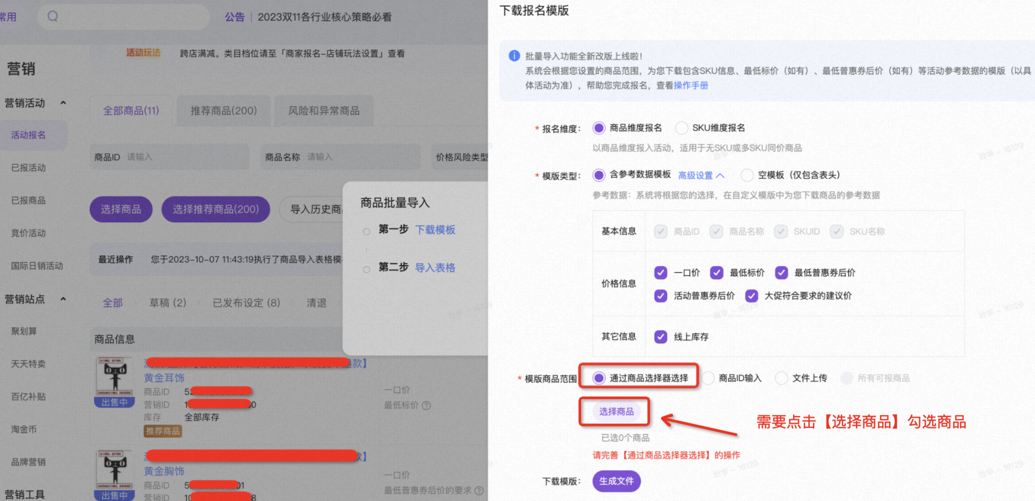Open 竞价活动 in the sidebar
Image resolution: width=1035 pixels, height=501 pixels.
28,233
